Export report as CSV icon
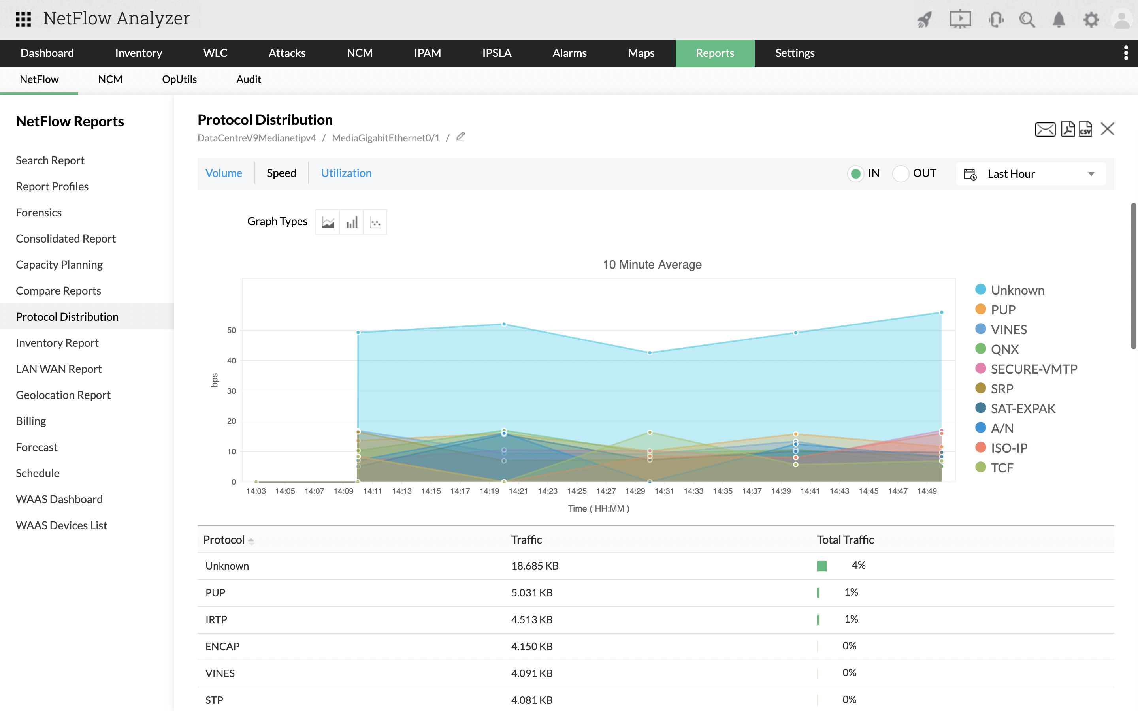Screen dimensions: 1138x711 pos(1085,129)
